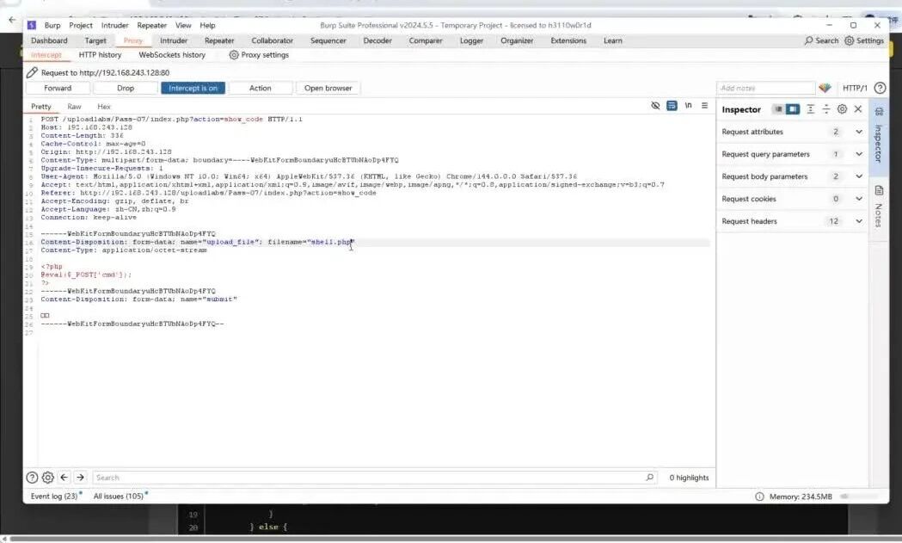Viewport: 902px width, 543px height.
Task: Open WebSockets history sub-tab
Action: [172, 55]
